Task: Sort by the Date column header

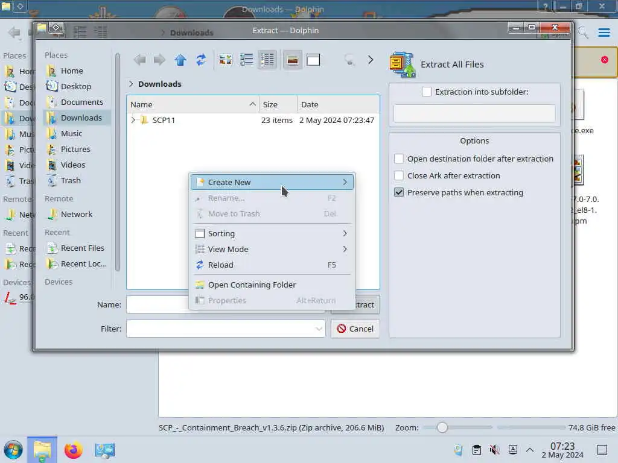Action: 338,104
